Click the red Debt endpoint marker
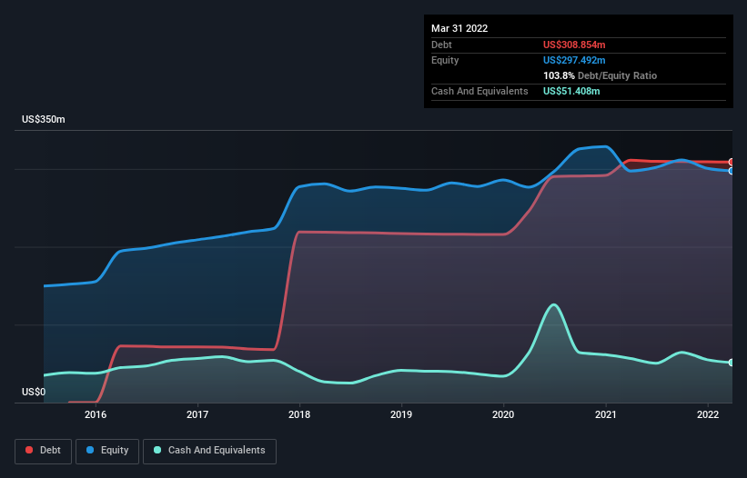 732,162
